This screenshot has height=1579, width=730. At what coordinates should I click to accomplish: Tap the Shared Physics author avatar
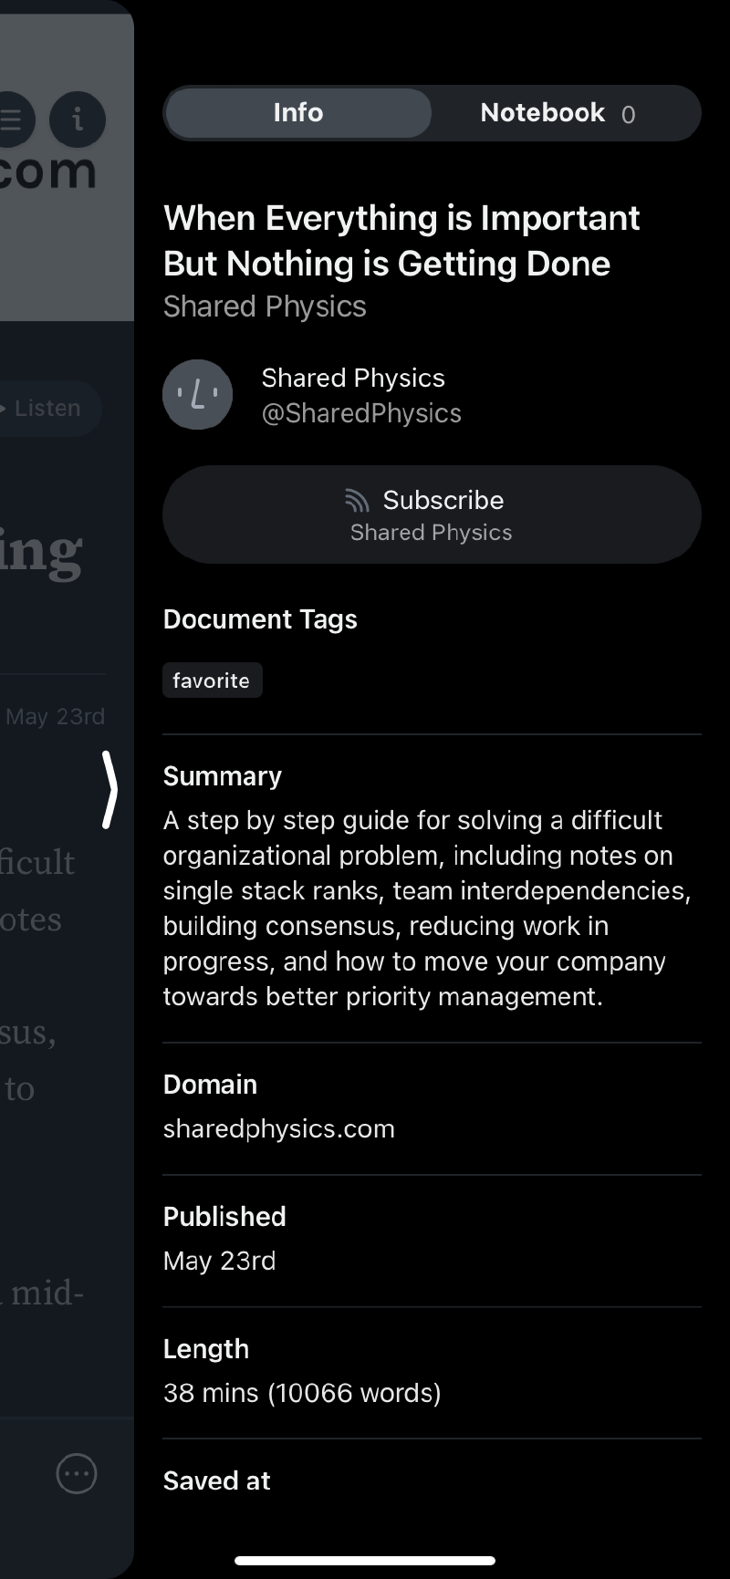pos(197,395)
